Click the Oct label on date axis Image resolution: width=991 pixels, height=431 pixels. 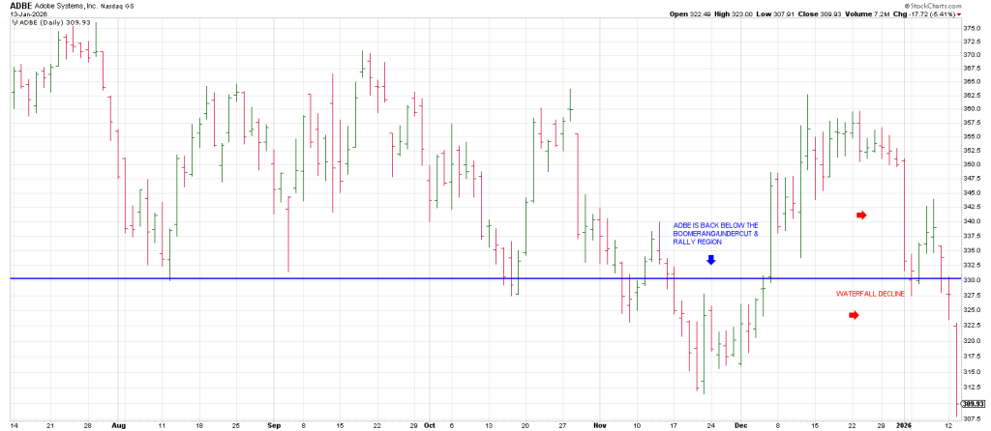pos(431,424)
